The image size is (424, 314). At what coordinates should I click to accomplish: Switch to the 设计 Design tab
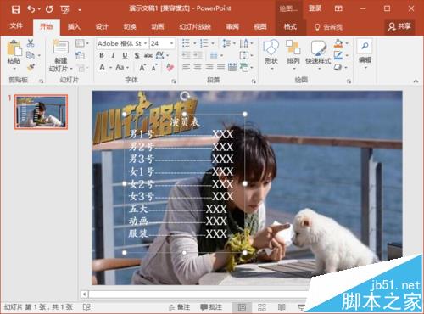click(x=102, y=26)
